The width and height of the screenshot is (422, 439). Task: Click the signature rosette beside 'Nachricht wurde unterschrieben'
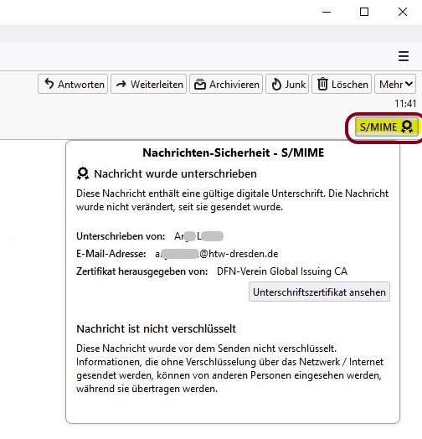click(83, 173)
